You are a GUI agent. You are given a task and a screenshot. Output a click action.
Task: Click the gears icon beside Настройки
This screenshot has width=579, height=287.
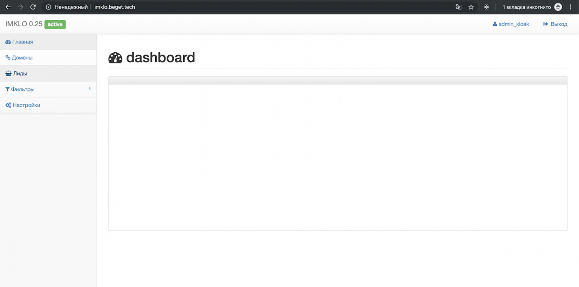8,105
